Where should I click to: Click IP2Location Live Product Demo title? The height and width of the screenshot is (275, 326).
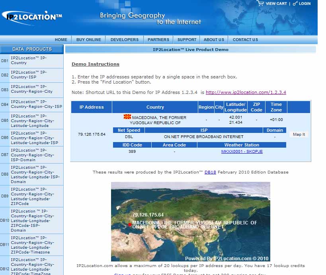click(190, 50)
